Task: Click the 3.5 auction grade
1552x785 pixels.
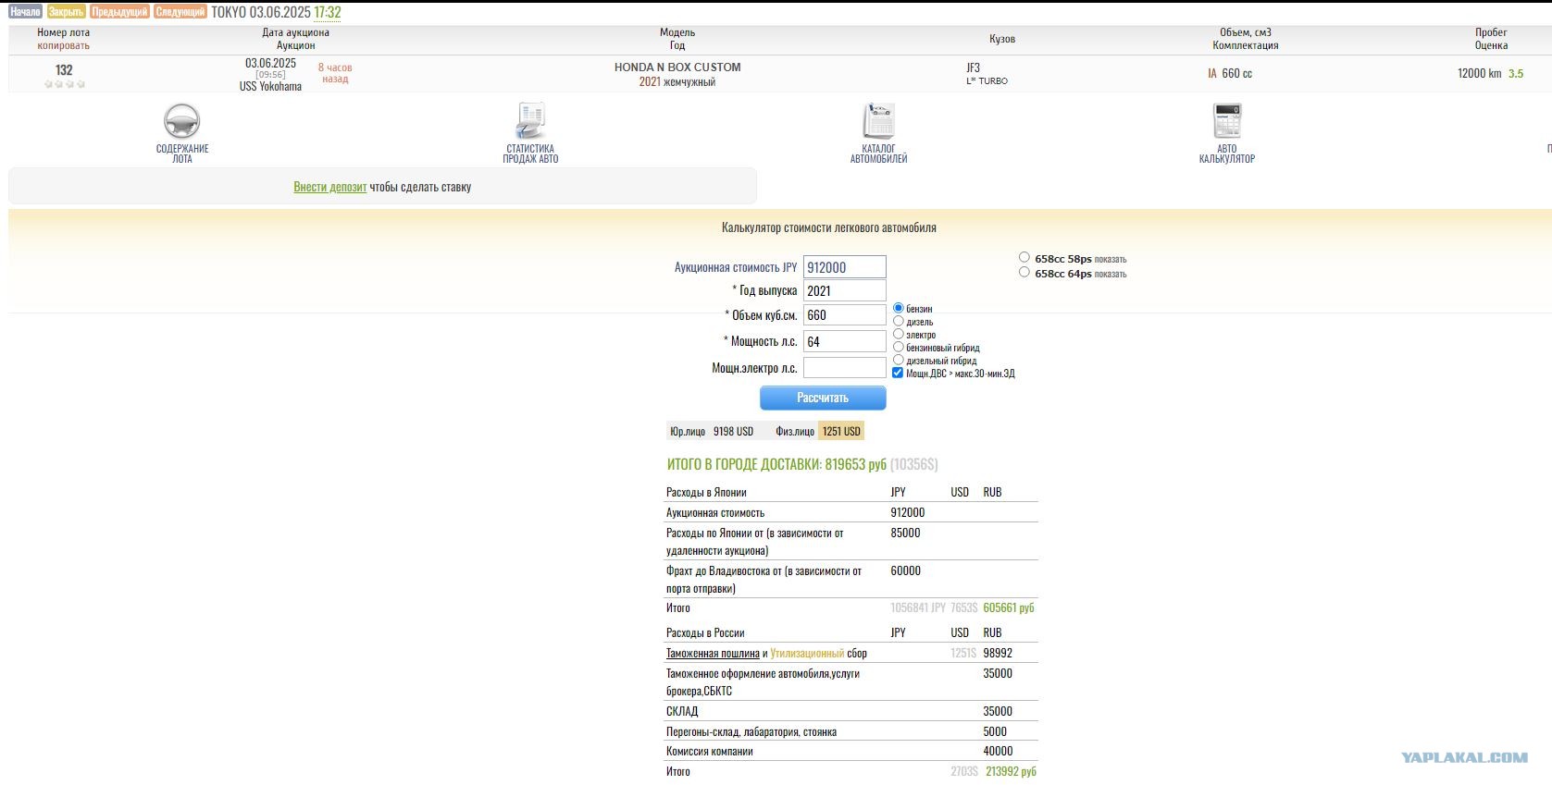Action: point(1516,74)
